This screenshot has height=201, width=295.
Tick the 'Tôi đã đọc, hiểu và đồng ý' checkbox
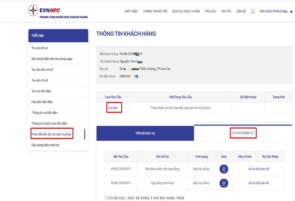(x=106, y=198)
